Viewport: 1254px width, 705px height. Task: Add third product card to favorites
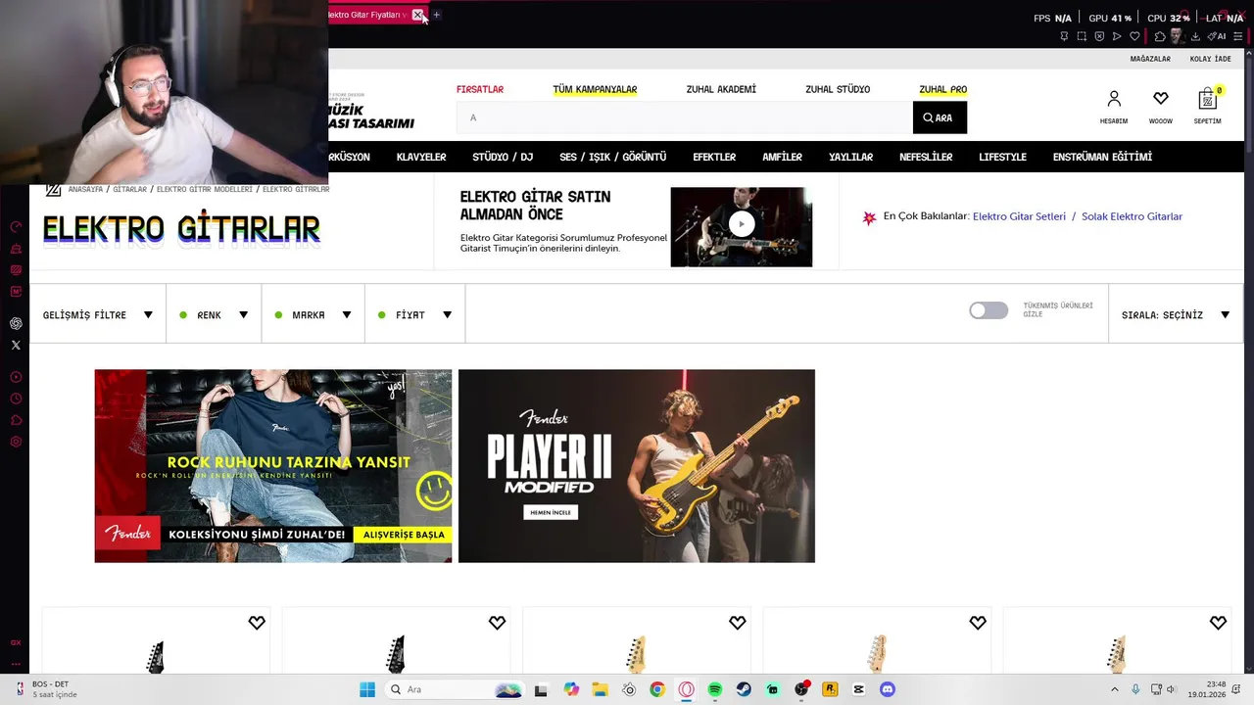(x=738, y=623)
